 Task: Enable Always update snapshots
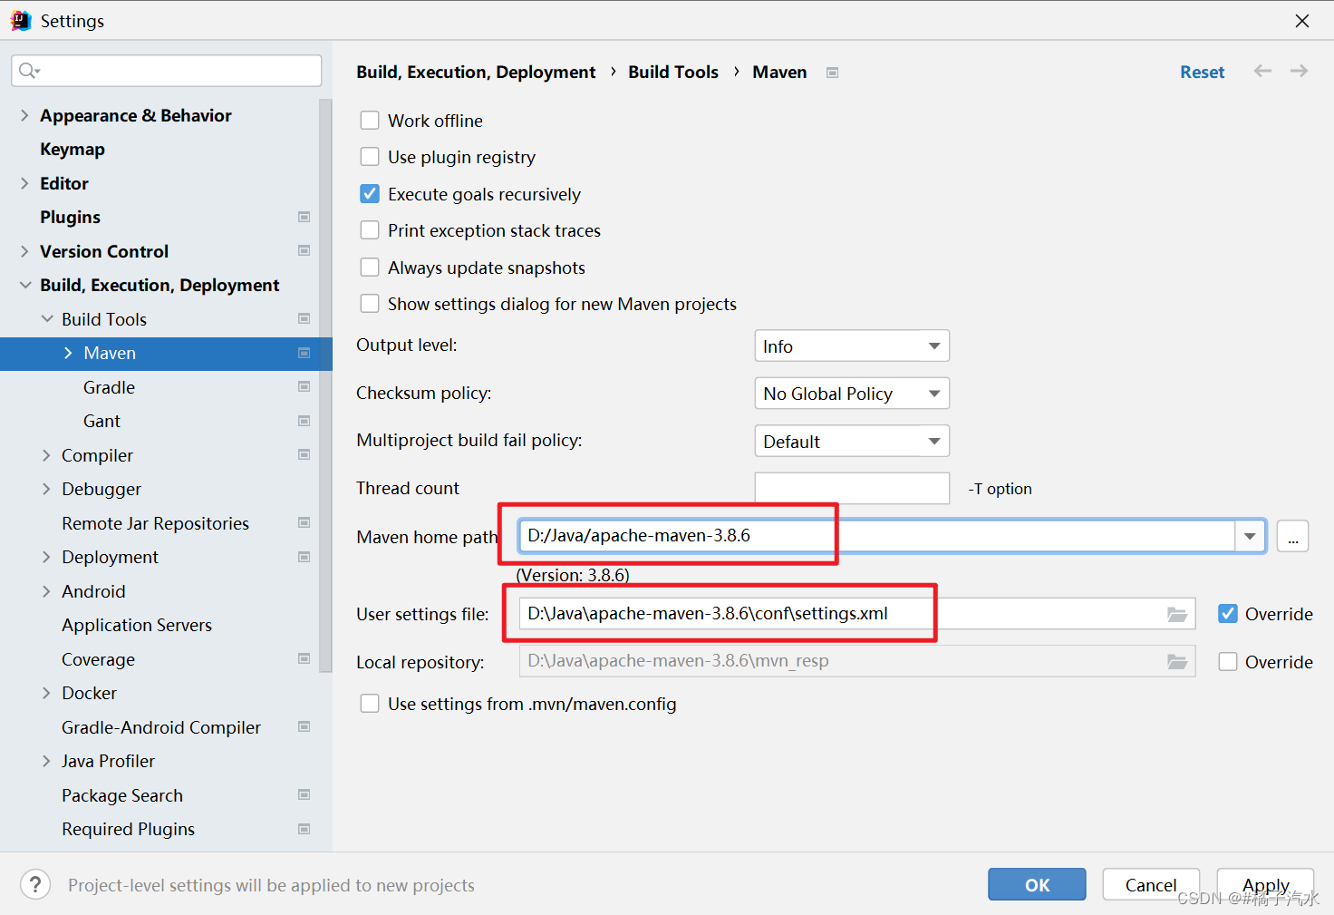pos(370,267)
